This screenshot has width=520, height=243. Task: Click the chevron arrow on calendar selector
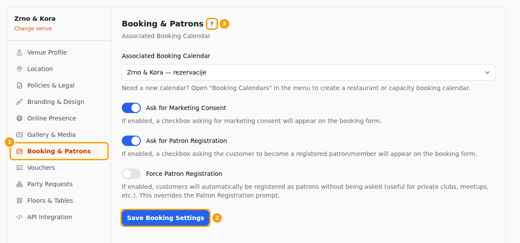tap(487, 72)
